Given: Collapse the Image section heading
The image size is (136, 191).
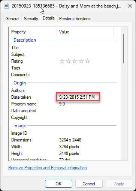Looking at the screenshot, I should point(19,126).
